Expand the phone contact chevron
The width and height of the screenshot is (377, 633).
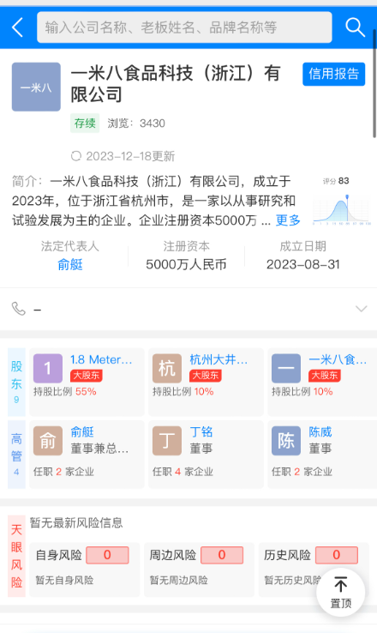[x=362, y=309]
